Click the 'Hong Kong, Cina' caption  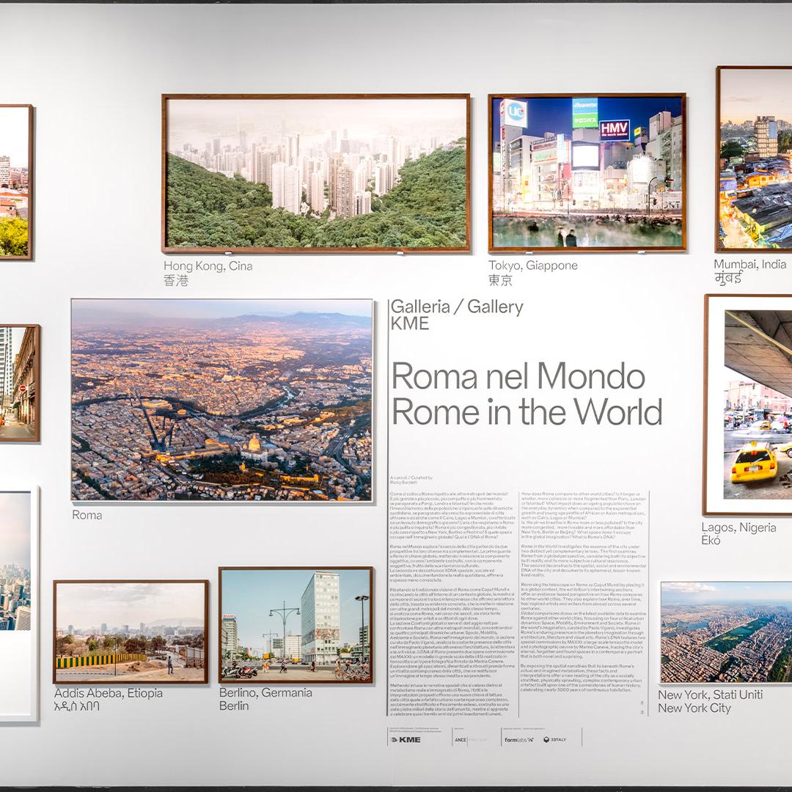point(208,265)
